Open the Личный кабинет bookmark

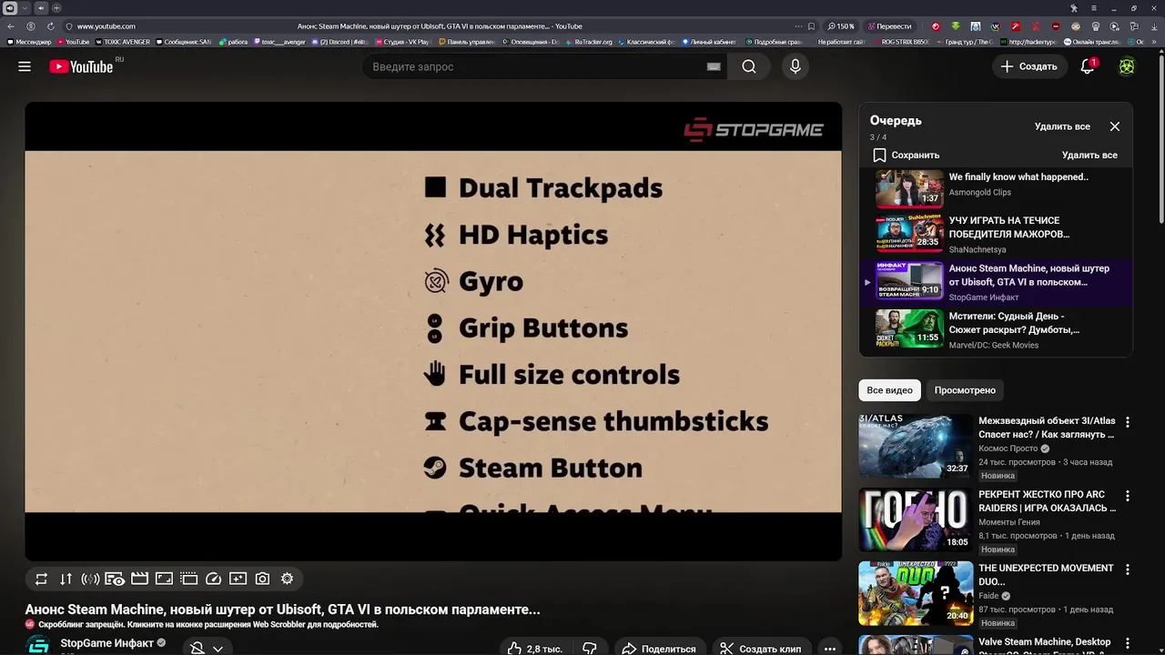(x=709, y=42)
